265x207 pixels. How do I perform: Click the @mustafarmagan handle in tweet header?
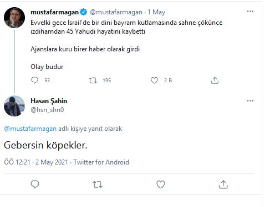pos(116,12)
